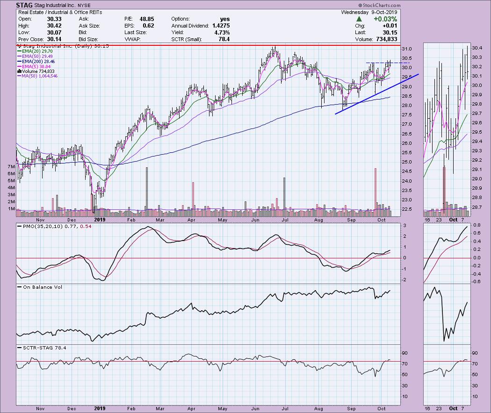Click the 31.0 price axis label

(x=407, y=49)
